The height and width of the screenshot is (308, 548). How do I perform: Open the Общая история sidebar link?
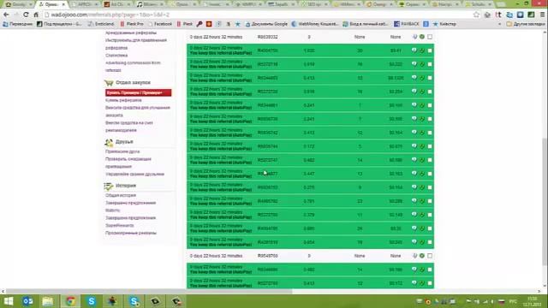tap(121, 195)
